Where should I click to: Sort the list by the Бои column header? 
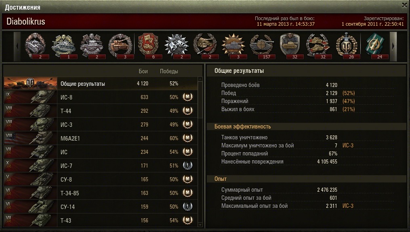pyautogui.click(x=143, y=71)
